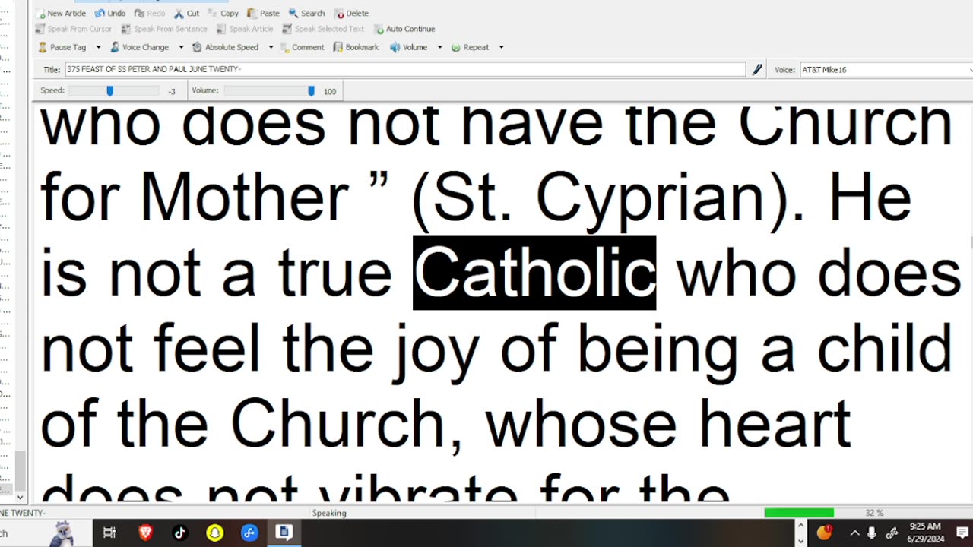Click the active text reader taskbar icon
The width and height of the screenshot is (973, 547).
coord(284,533)
